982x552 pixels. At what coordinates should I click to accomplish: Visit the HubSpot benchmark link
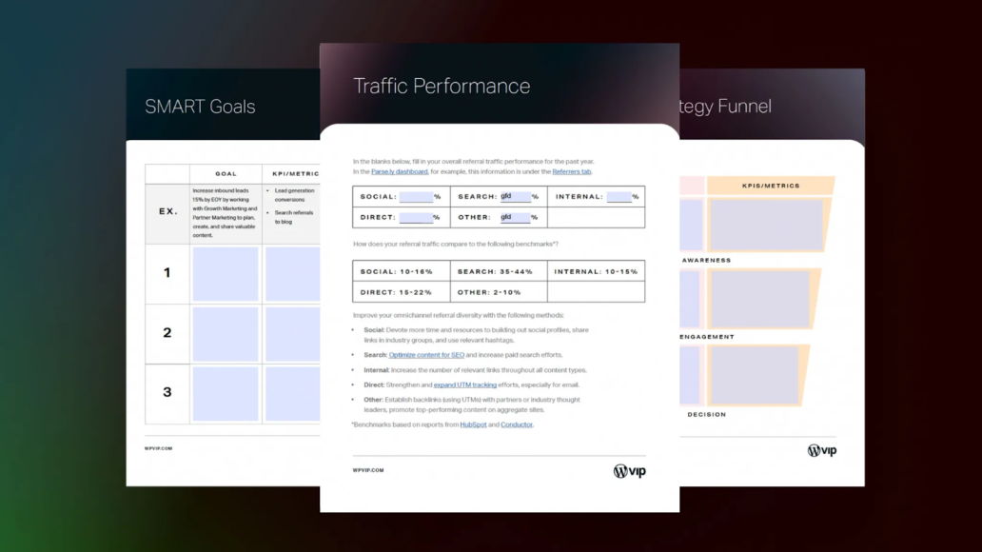pos(473,424)
